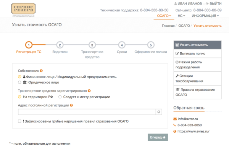
Task: Click the calculator icon in Узнать стоимость
Action: pyautogui.click(x=177, y=45)
